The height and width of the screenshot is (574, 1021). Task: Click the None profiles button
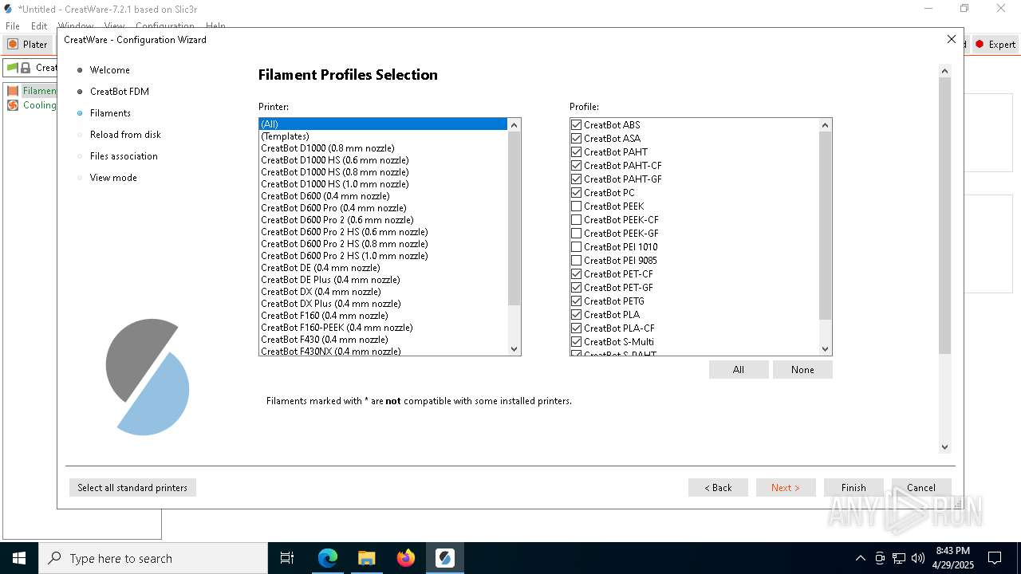tap(802, 370)
